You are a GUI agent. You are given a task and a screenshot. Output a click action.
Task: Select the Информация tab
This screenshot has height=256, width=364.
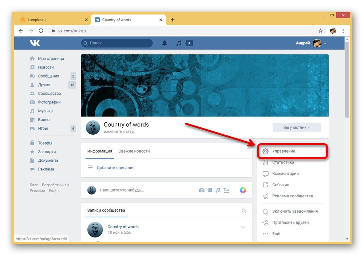(100, 151)
